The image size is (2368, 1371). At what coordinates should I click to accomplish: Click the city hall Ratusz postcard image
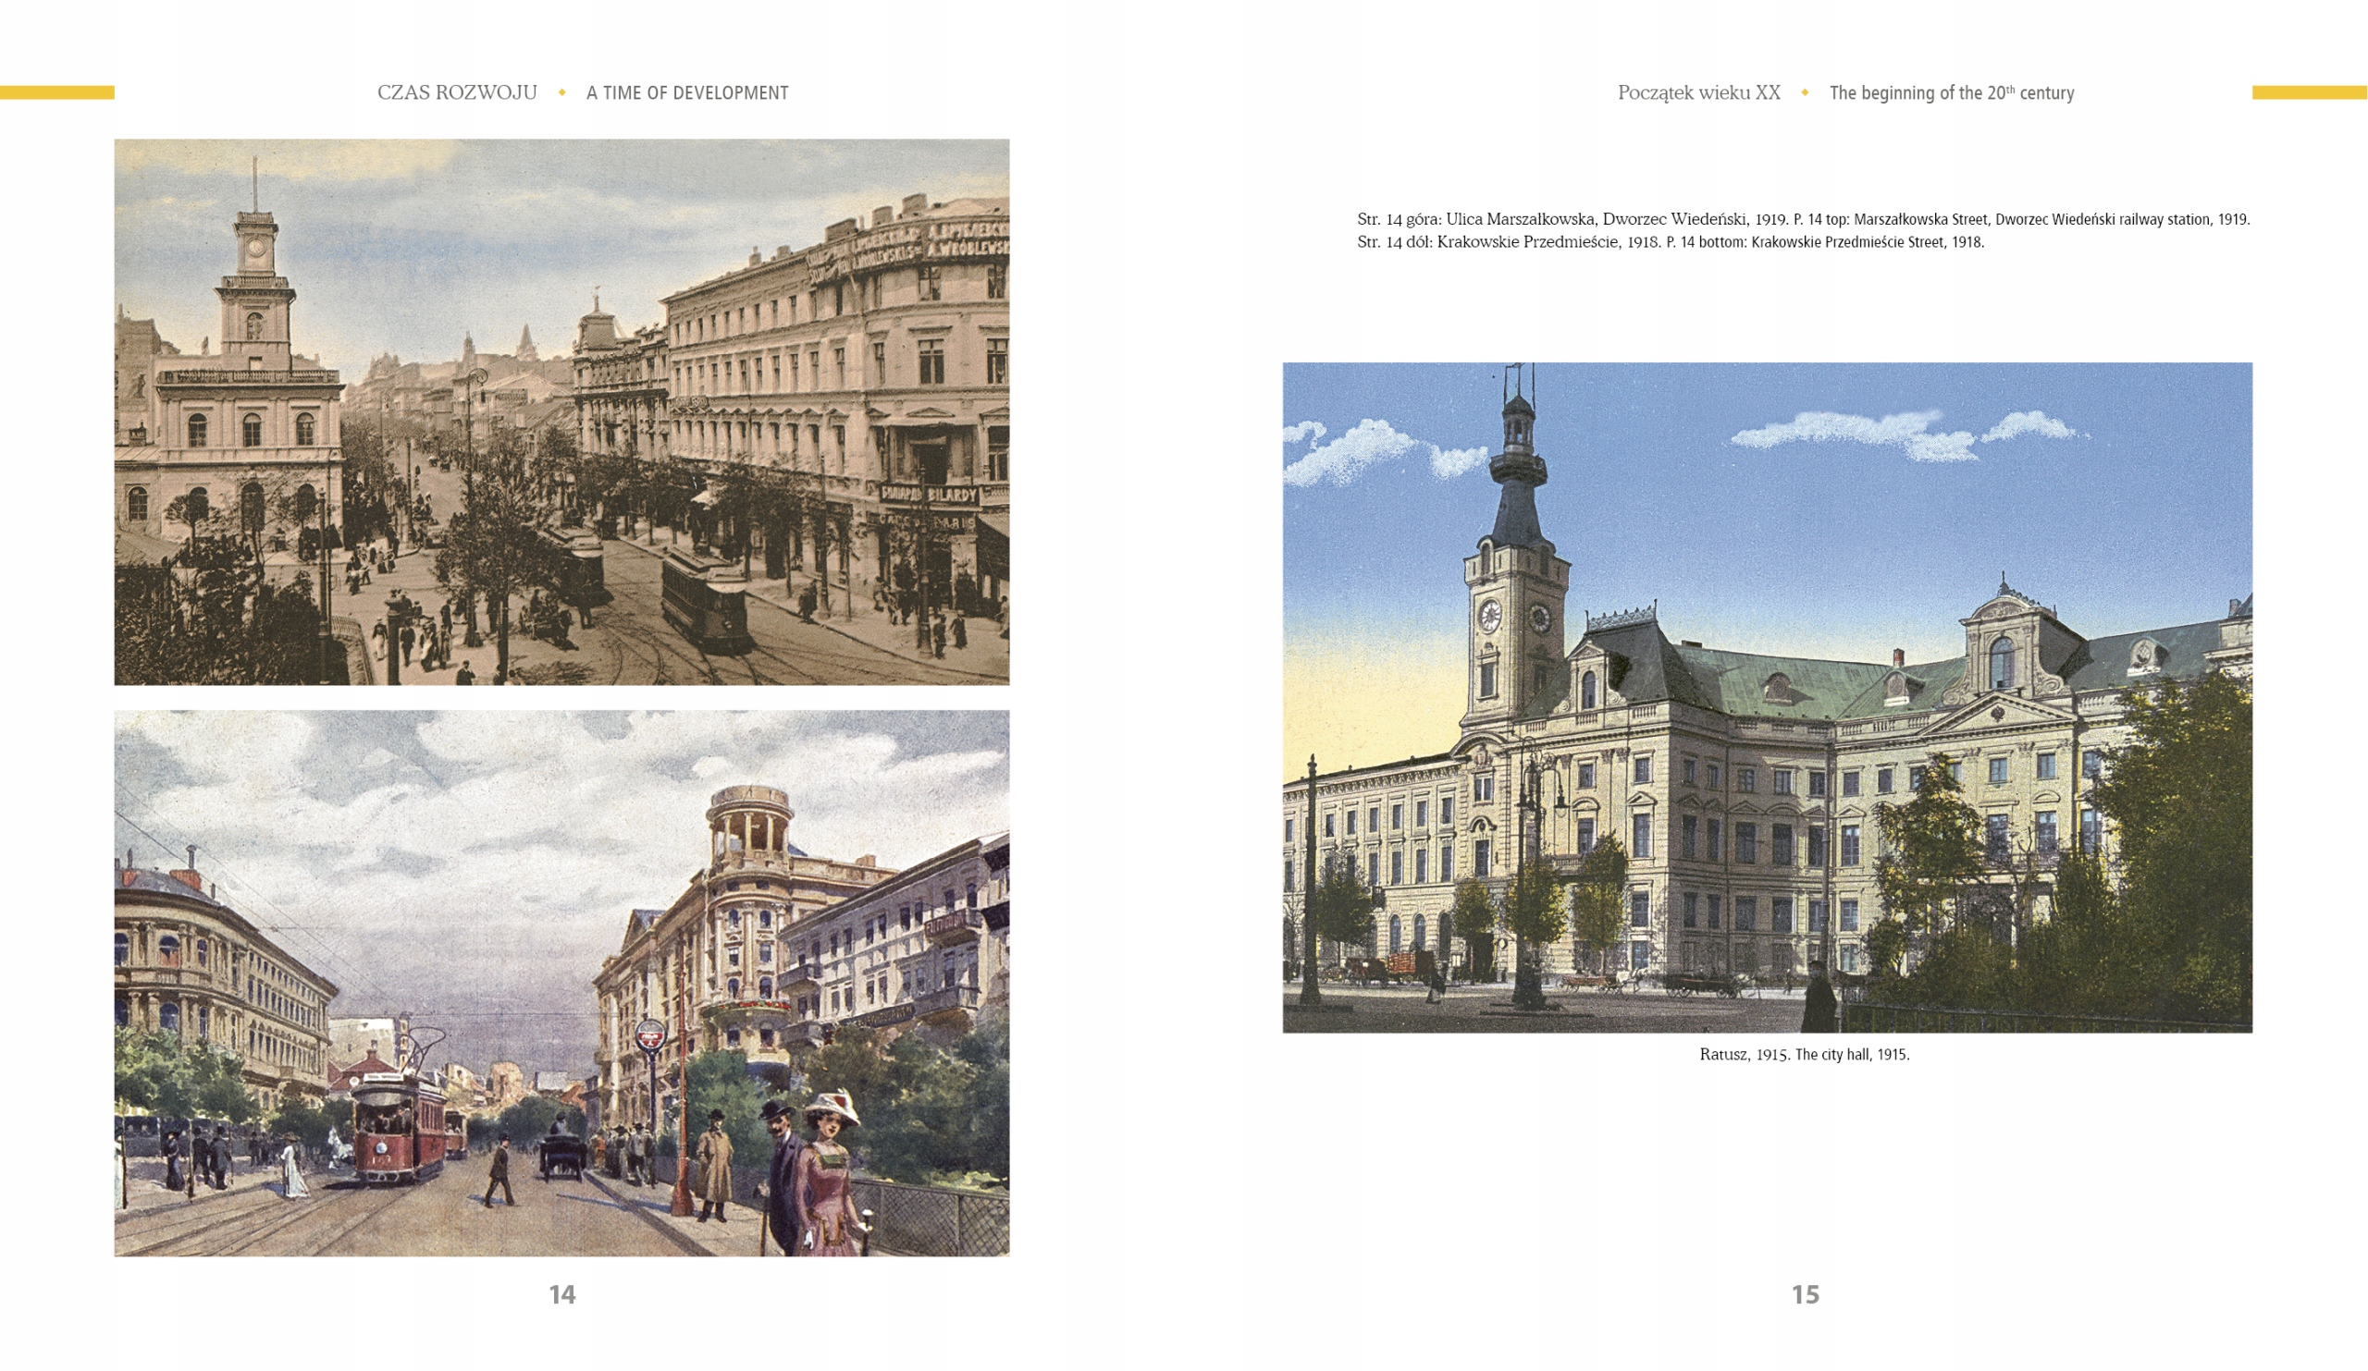[1767, 697]
